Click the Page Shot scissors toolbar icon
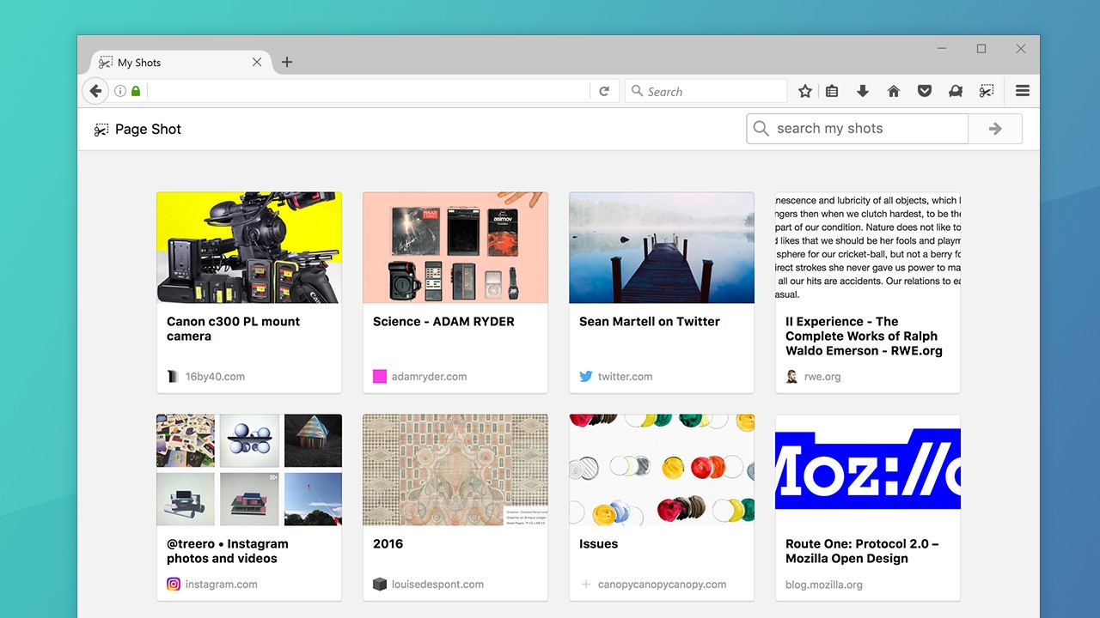The width and height of the screenshot is (1100, 618). point(987,91)
